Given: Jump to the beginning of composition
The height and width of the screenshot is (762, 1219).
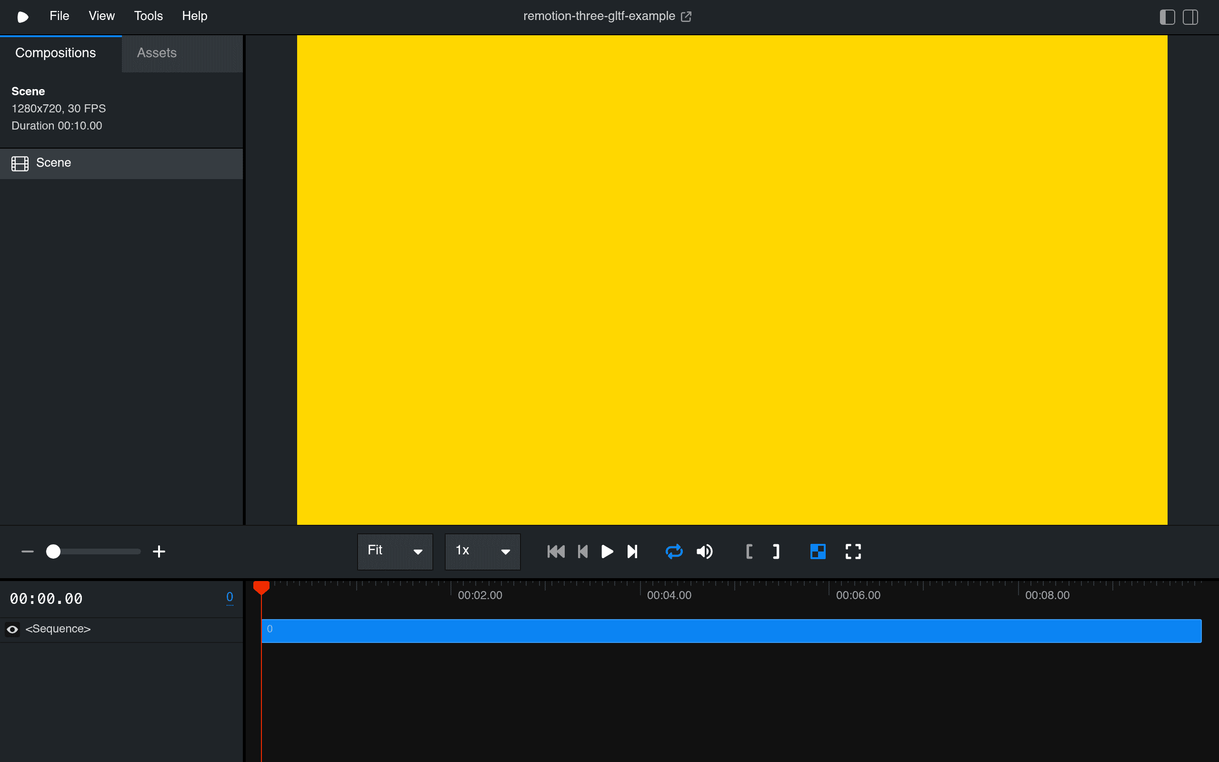Looking at the screenshot, I should 556,551.
